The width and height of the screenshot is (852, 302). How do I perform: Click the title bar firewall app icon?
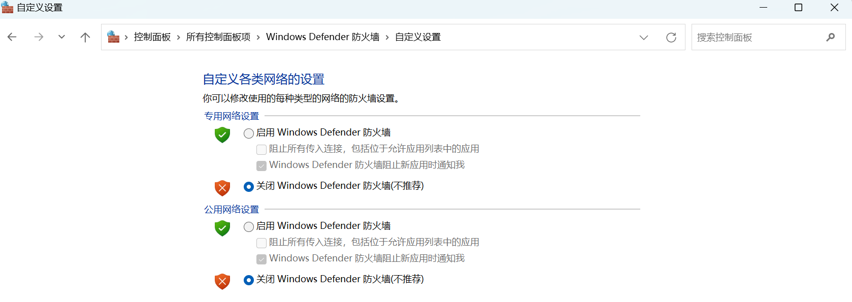(7, 7)
